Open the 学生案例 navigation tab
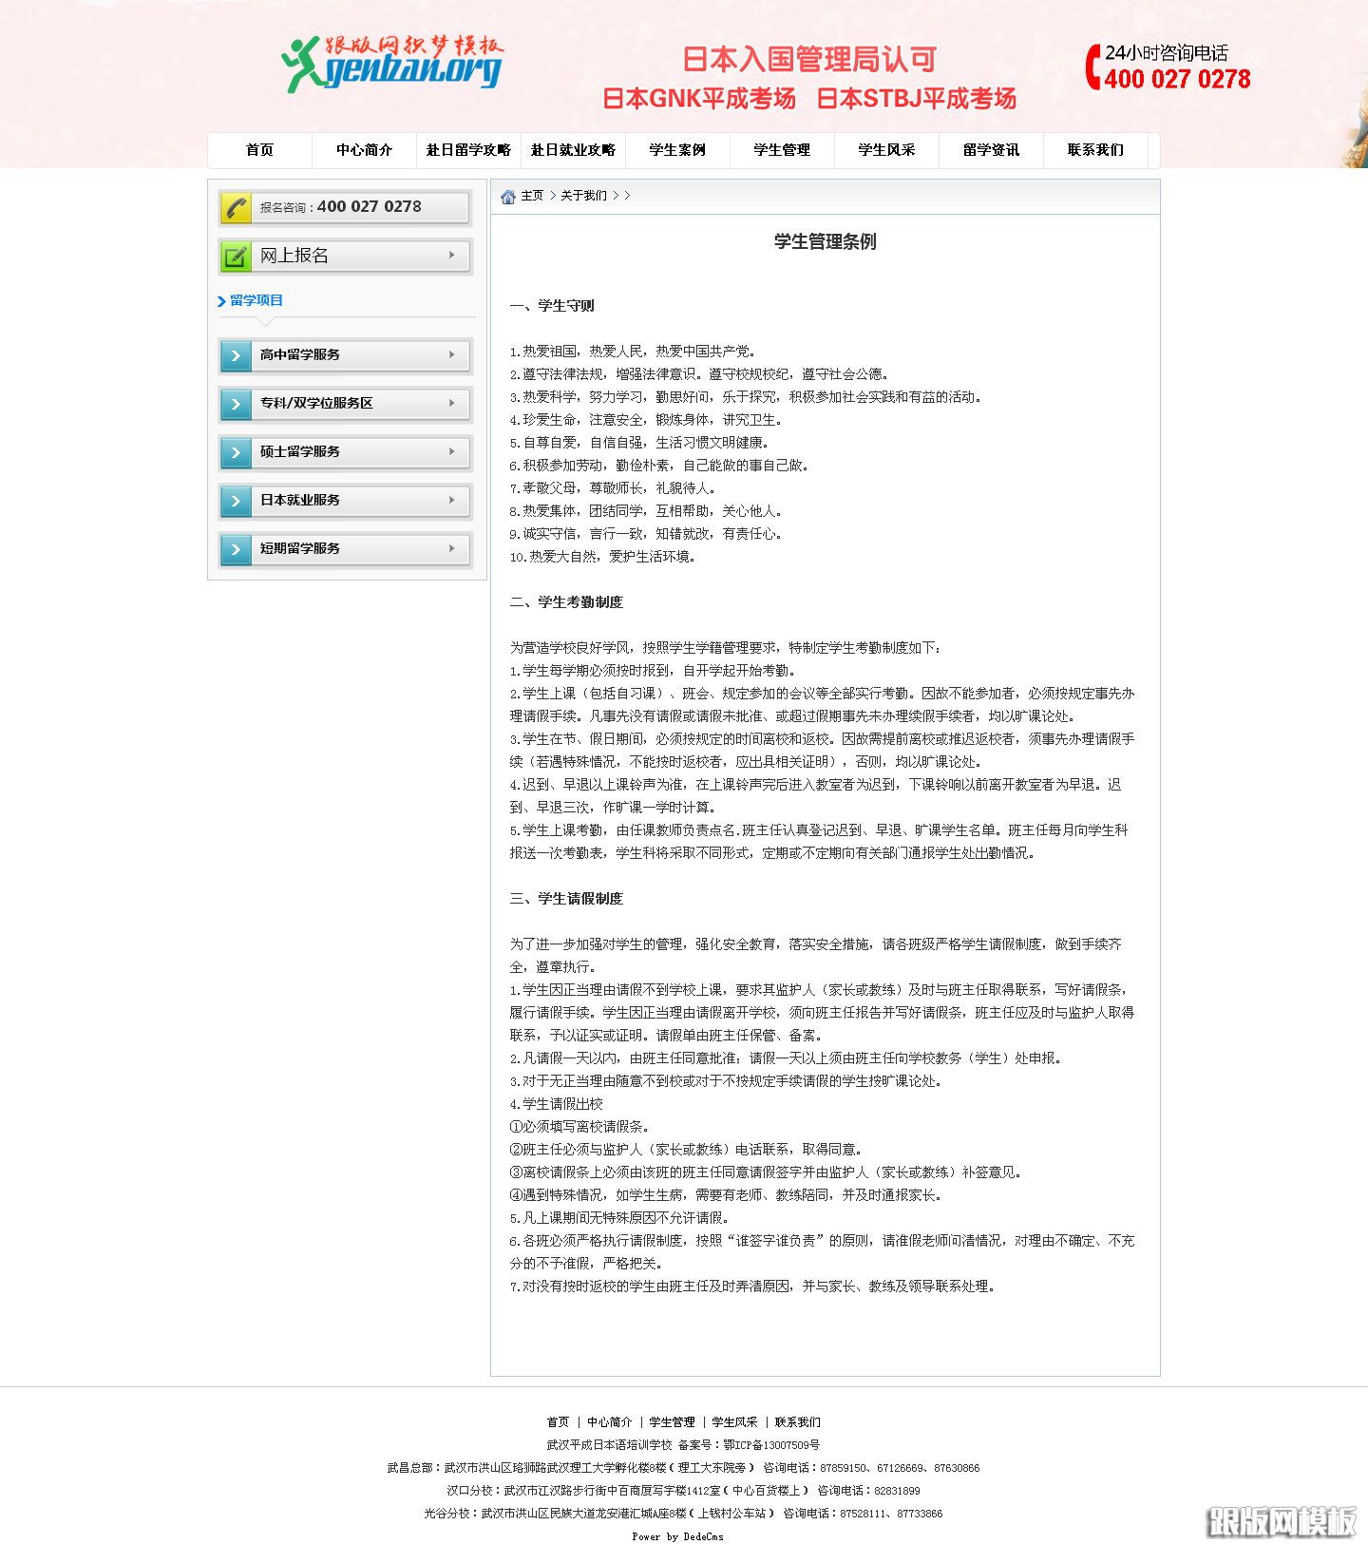Image resolution: width=1368 pixels, height=1544 pixels. point(677,150)
